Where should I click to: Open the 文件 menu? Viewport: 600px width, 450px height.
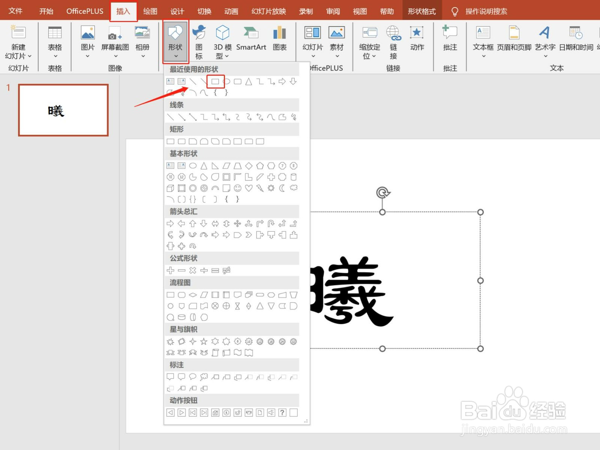(x=15, y=11)
